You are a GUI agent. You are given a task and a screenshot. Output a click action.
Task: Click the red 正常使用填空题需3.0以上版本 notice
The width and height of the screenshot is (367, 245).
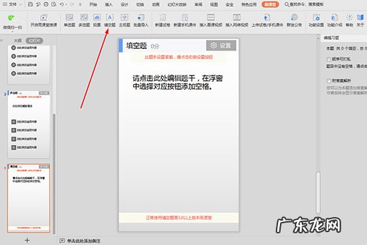click(x=179, y=218)
